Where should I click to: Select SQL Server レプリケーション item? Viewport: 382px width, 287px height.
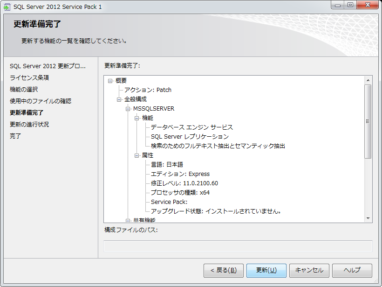coord(190,137)
